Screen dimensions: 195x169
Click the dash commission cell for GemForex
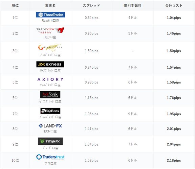[x=133, y=51]
